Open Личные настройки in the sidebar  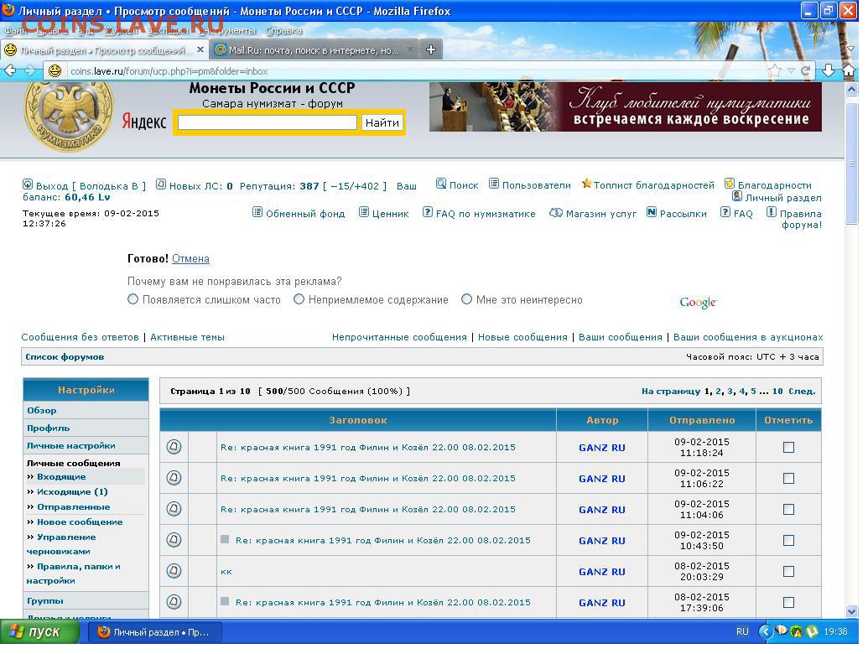(70, 446)
